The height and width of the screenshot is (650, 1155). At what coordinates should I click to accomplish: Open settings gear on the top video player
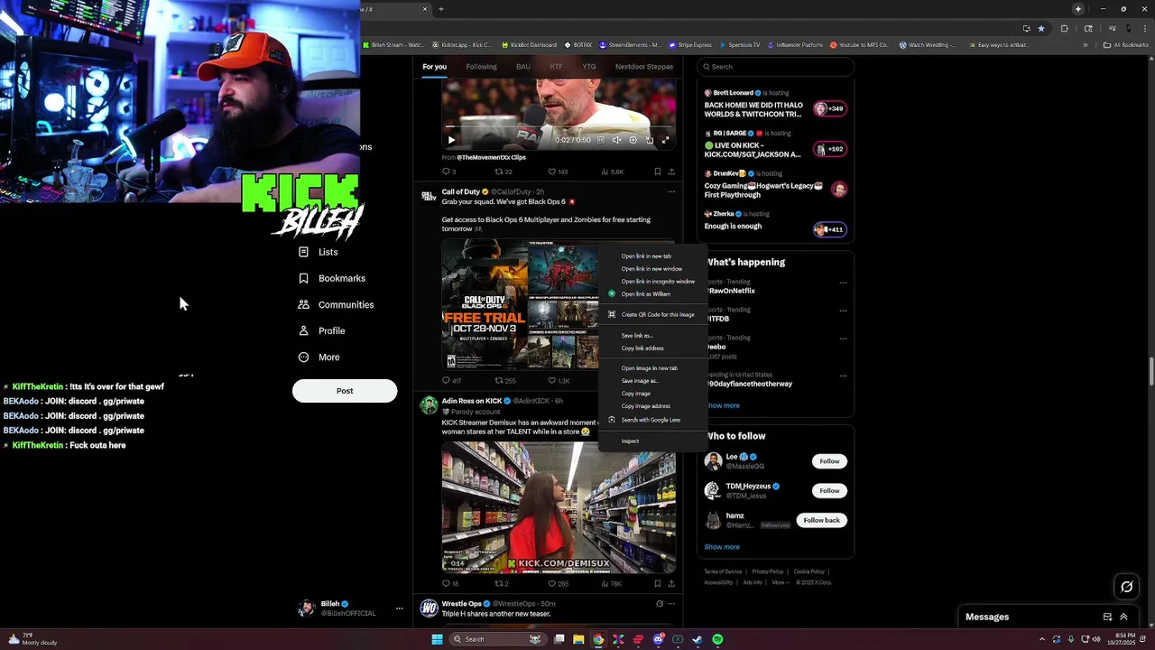(x=633, y=140)
